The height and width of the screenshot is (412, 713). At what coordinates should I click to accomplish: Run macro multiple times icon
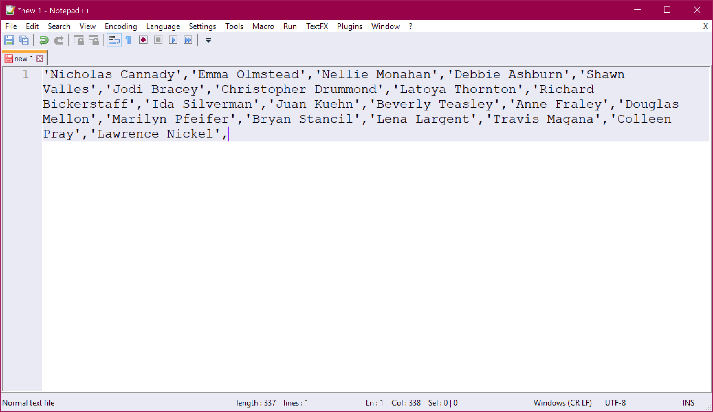click(188, 40)
